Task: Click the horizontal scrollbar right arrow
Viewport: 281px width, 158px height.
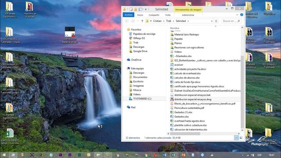Action: click(x=239, y=133)
